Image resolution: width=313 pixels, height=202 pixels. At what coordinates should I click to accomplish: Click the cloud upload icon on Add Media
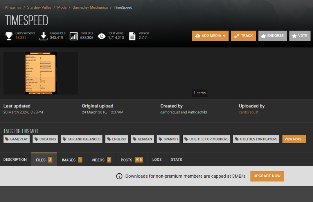pyautogui.click(x=198, y=36)
